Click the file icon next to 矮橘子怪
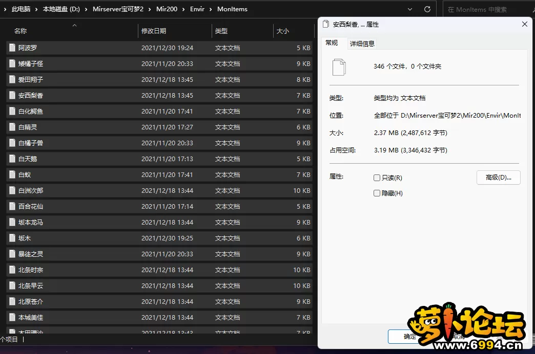The width and height of the screenshot is (535, 354). point(12,64)
